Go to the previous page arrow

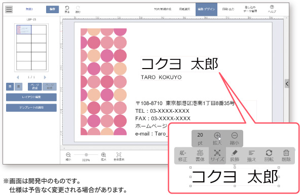(x=18, y=77)
